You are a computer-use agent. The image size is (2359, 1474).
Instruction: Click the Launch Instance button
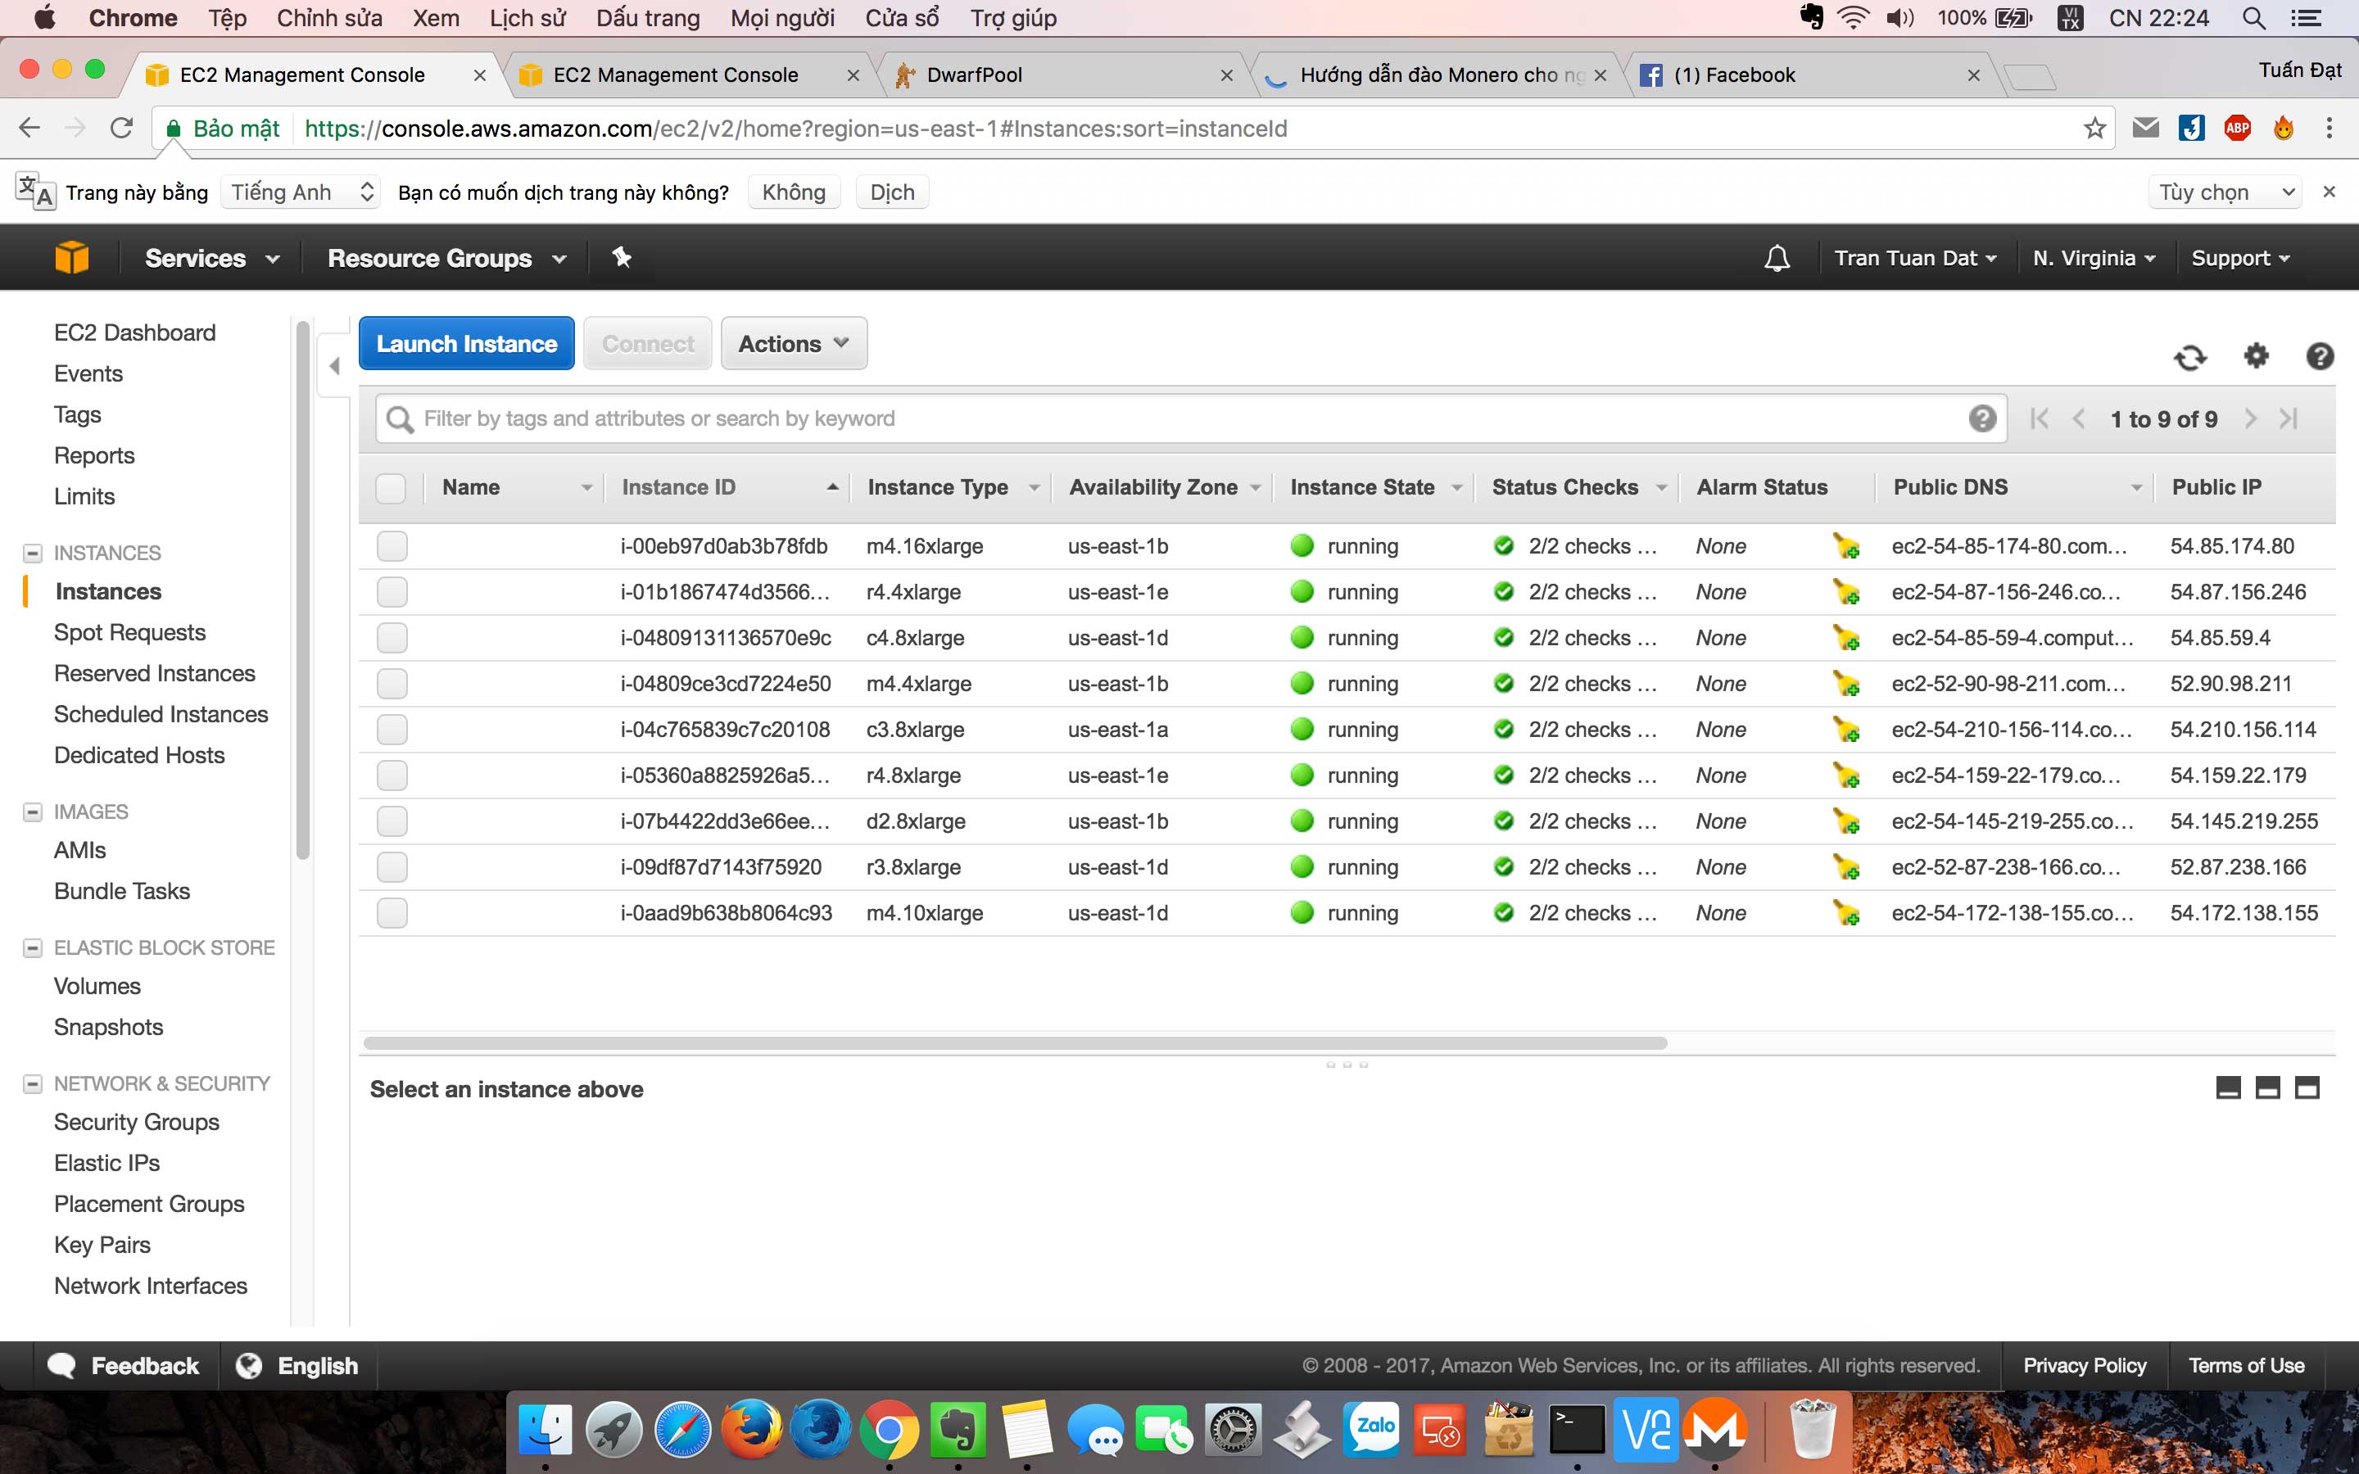pyautogui.click(x=466, y=344)
